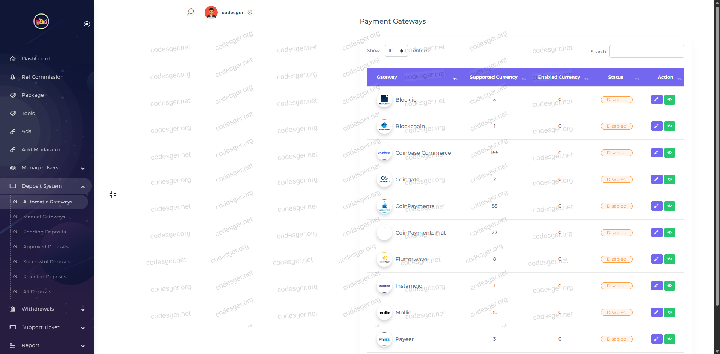Edit the Flutterwave gateway with pencil icon

click(x=657, y=259)
